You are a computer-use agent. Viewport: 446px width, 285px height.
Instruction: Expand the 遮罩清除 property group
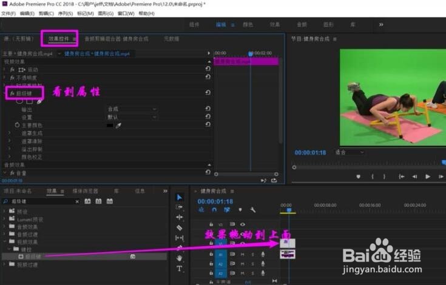(9, 141)
